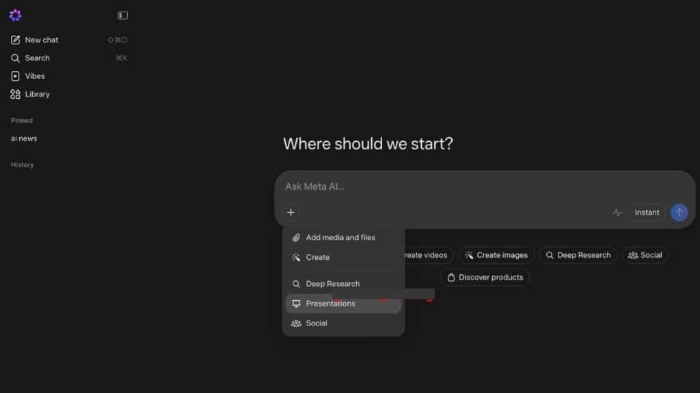Click the magnifier icon beside menu Deep Research
The image size is (700, 393).
pyautogui.click(x=296, y=284)
